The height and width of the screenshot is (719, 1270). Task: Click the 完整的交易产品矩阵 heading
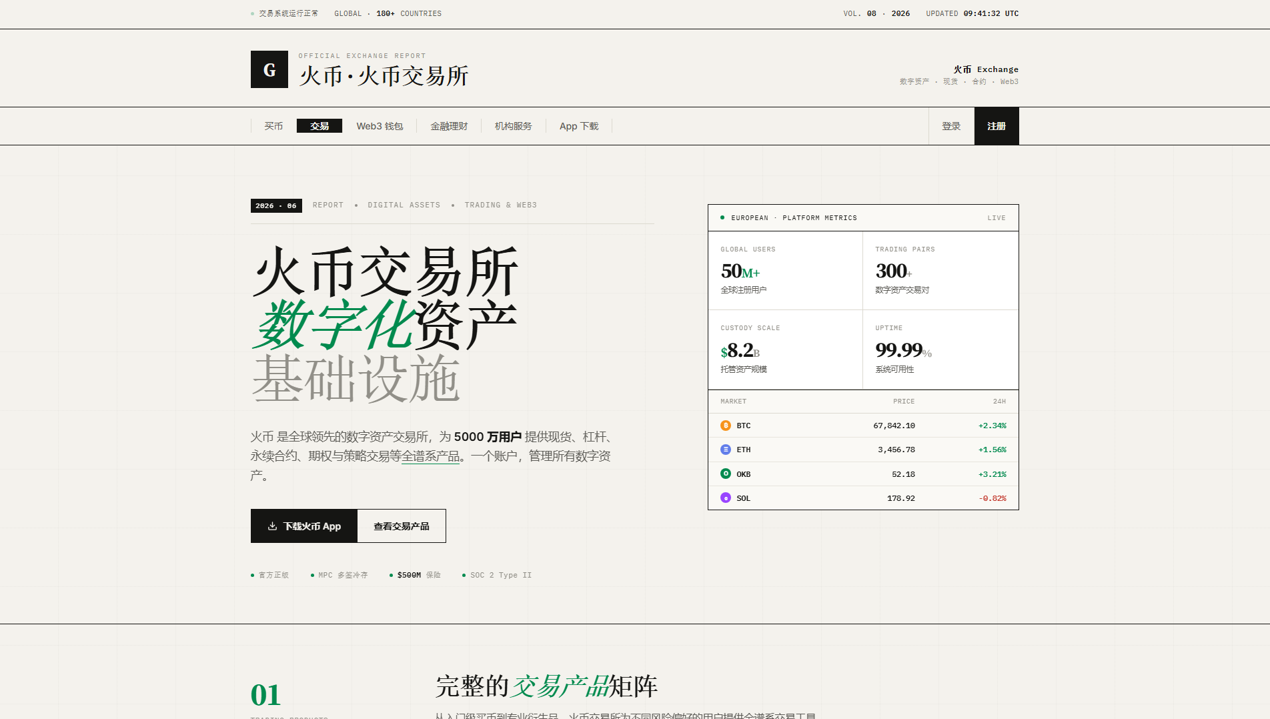[547, 686]
